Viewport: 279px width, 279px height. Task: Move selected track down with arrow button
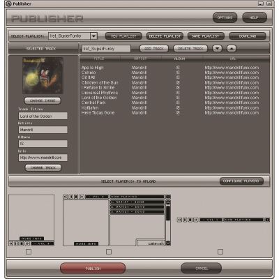[x=217, y=49]
